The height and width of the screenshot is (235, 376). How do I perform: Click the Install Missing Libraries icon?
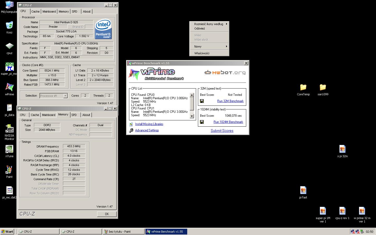click(x=131, y=124)
